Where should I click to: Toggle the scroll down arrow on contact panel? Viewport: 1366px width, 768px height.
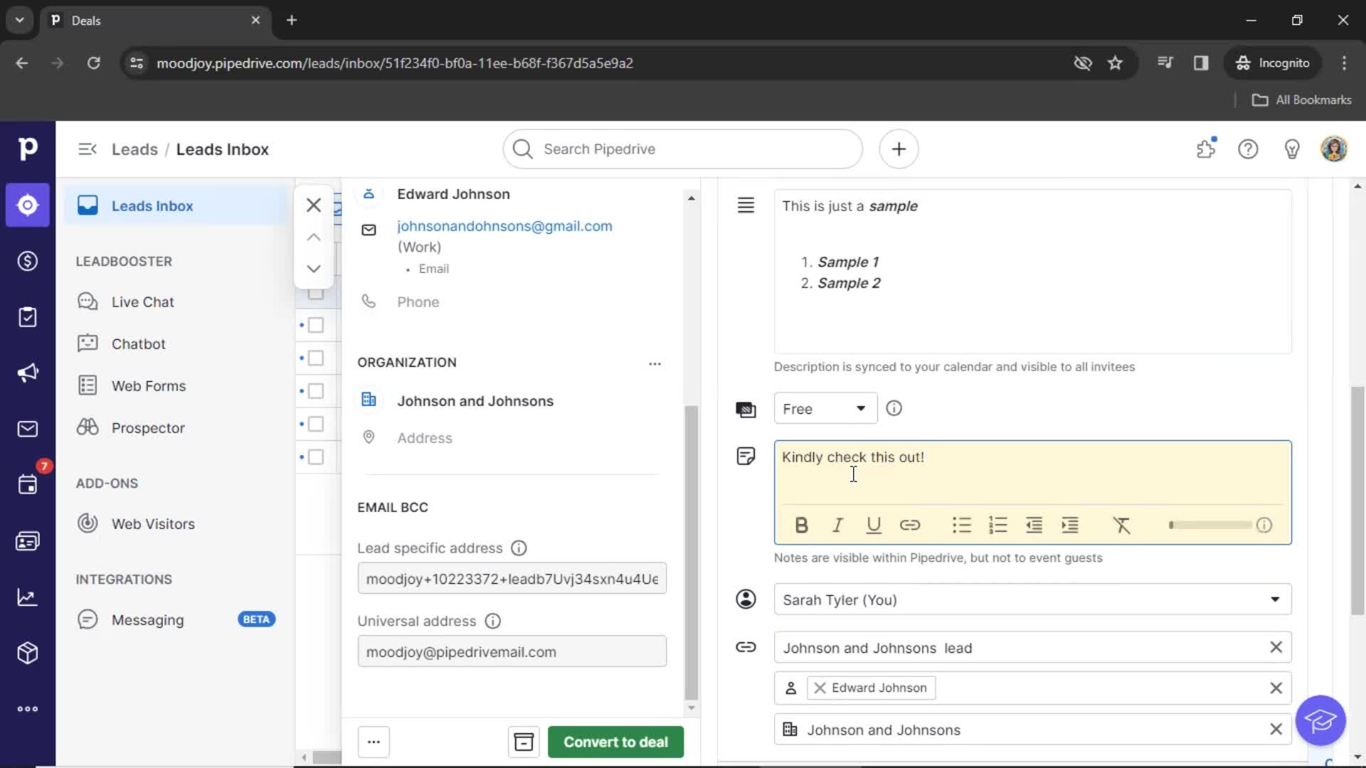pyautogui.click(x=313, y=269)
